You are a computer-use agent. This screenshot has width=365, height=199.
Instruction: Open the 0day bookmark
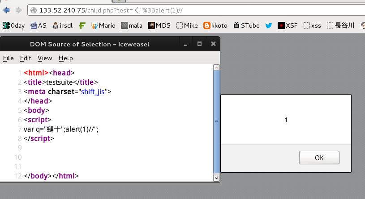coord(13,25)
